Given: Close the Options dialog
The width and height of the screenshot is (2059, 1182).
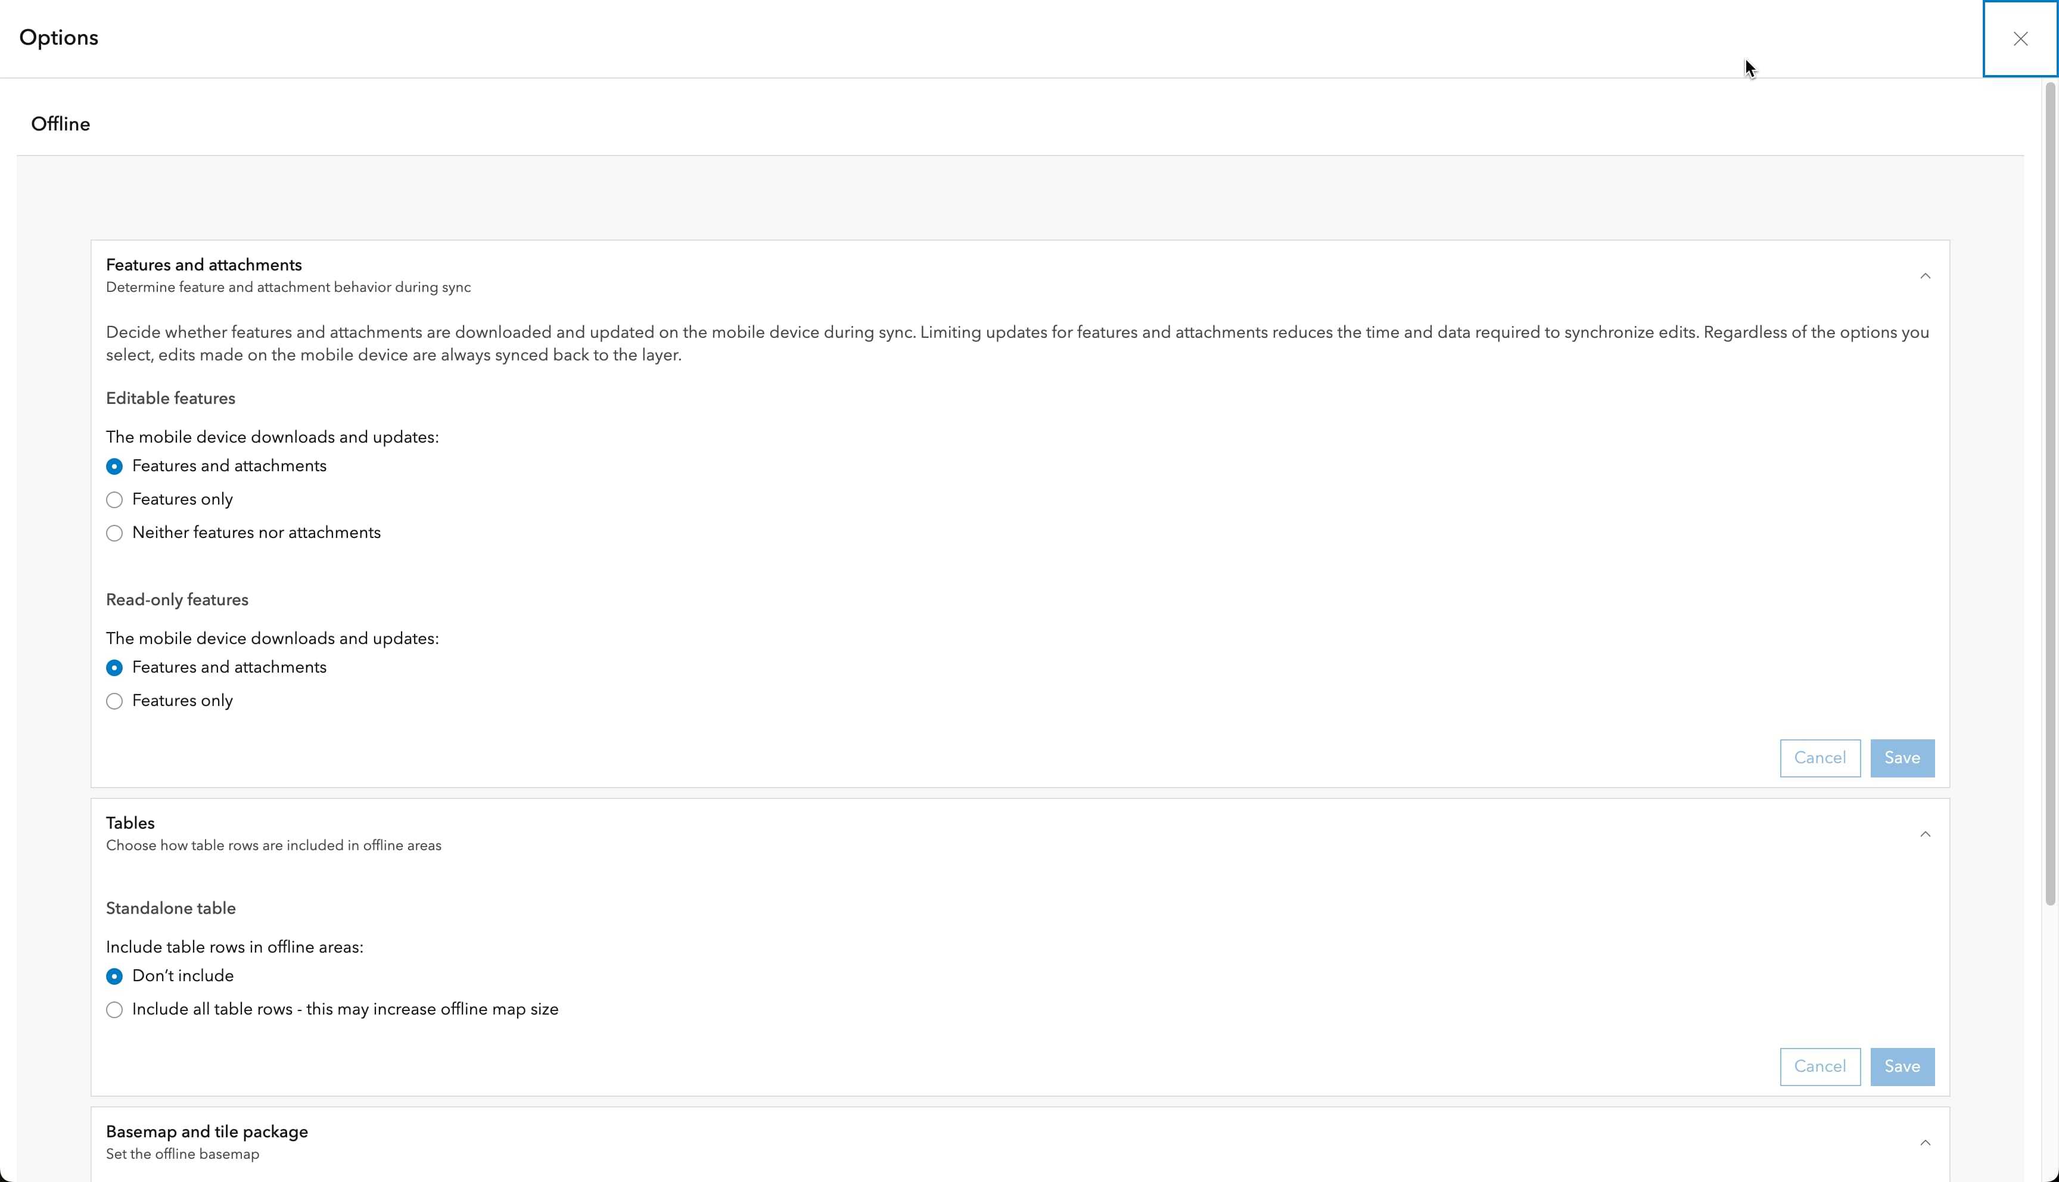Looking at the screenshot, I should (x=2019, y=39).
